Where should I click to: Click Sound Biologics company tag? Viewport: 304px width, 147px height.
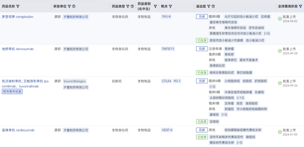coord(75,81)
